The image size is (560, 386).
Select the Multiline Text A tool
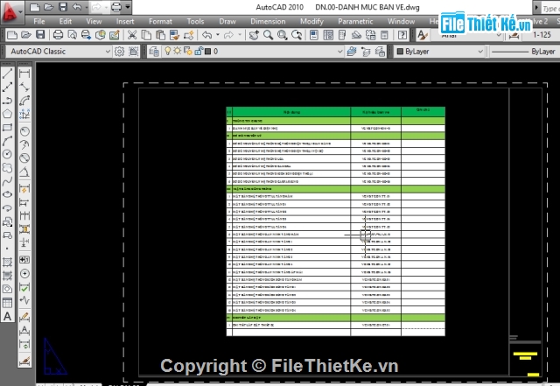pos(7,316)
